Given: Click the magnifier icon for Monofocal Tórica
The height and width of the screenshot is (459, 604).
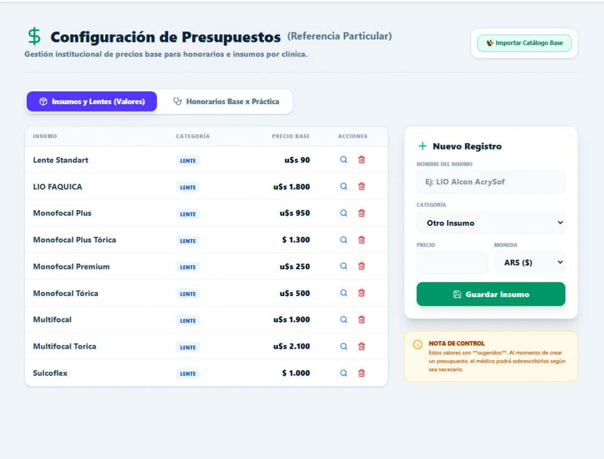Looking at the screenshot, I should pos(344,293).
